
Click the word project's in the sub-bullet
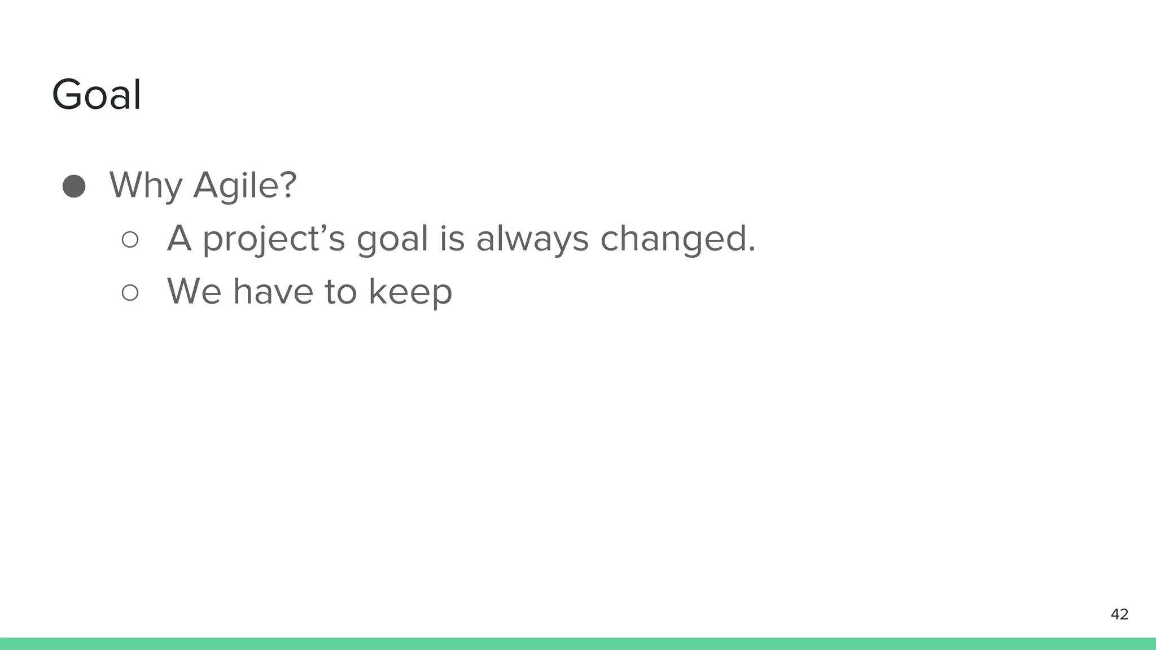click(x=273, y=239)
